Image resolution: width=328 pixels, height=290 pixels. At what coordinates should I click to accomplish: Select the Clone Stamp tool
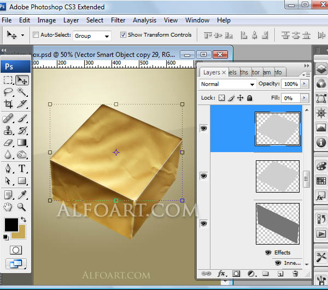coord(8,130)
